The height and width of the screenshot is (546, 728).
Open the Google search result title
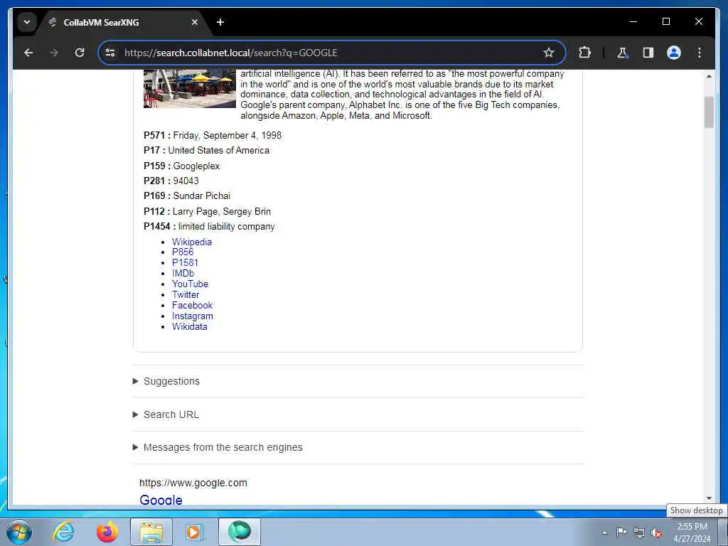click(161, 500)
